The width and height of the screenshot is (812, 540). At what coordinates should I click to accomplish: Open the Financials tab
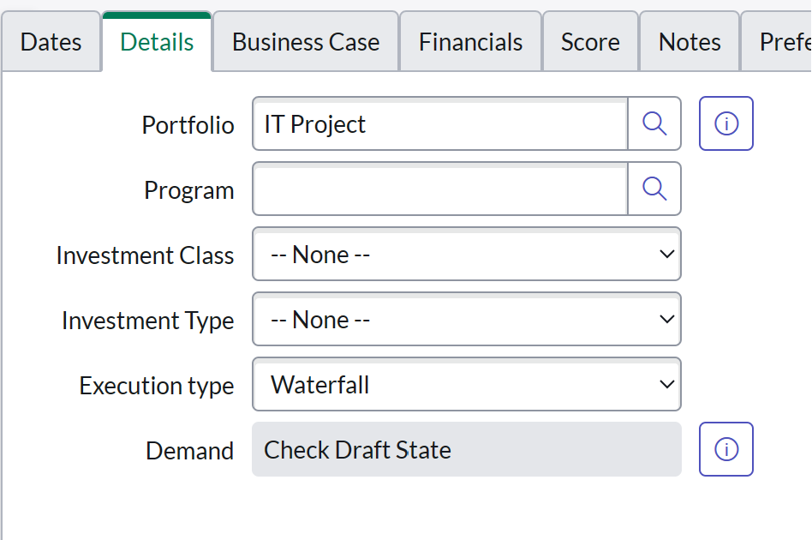[x=470, y=40]
